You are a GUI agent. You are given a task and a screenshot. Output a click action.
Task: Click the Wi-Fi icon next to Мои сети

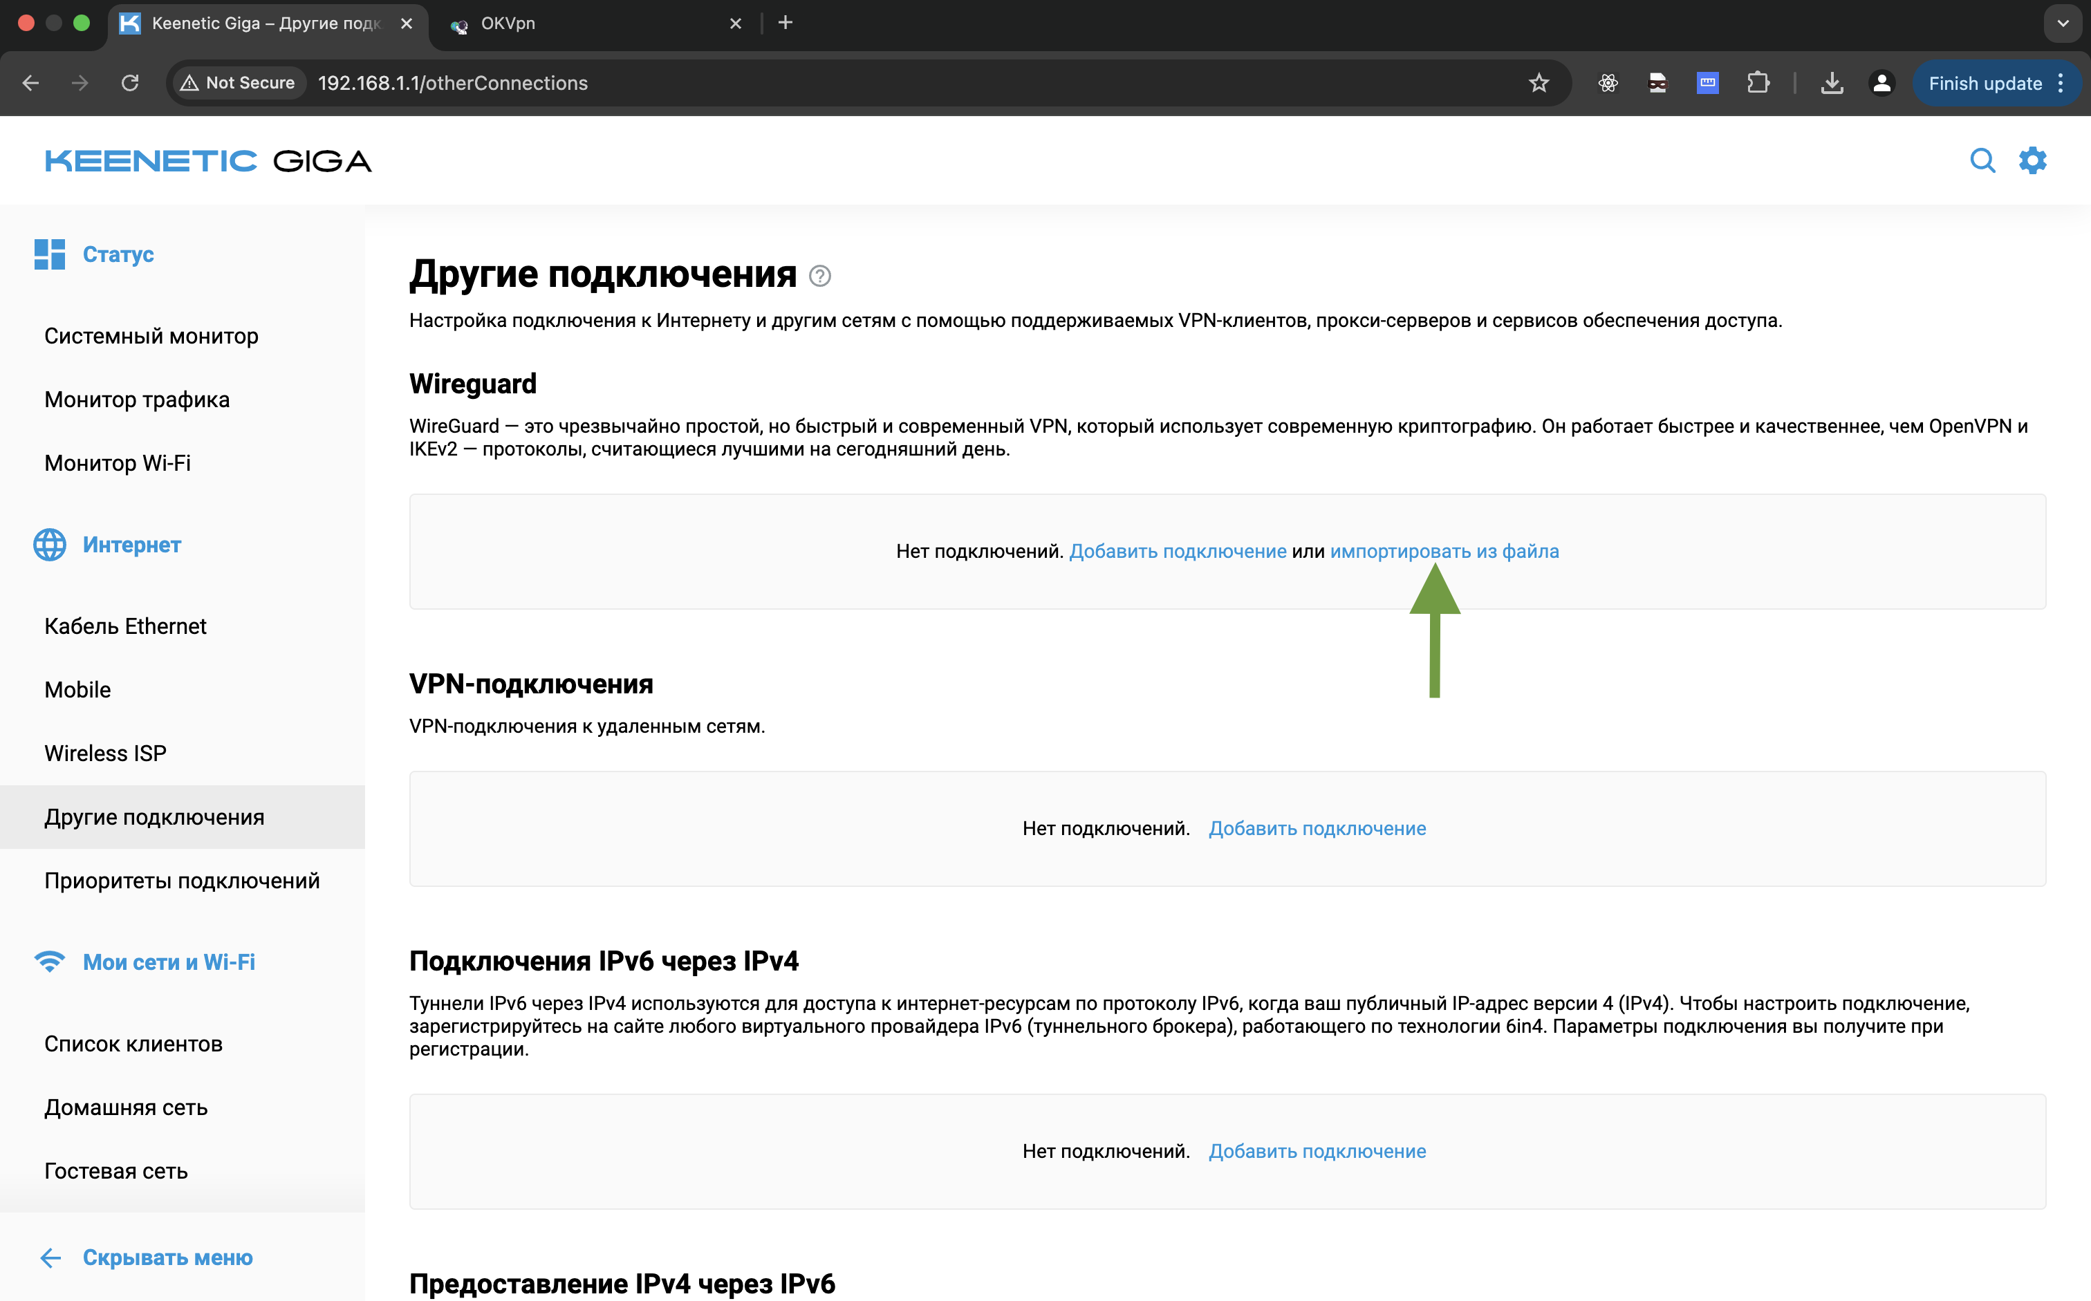coord(49,962)
